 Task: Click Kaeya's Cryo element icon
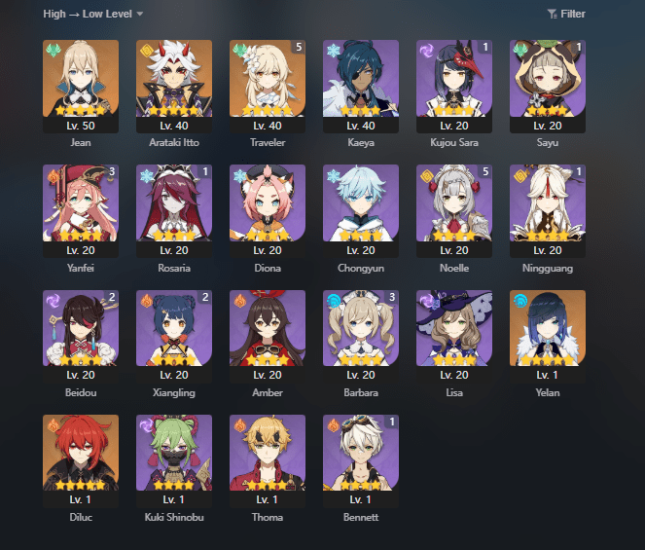point(334,51)
